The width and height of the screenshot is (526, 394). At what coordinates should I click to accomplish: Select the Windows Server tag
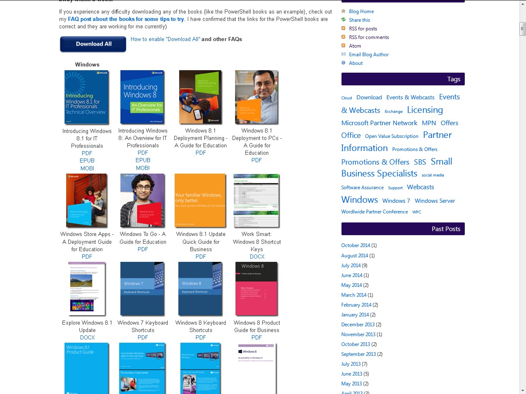coord(435,201)
